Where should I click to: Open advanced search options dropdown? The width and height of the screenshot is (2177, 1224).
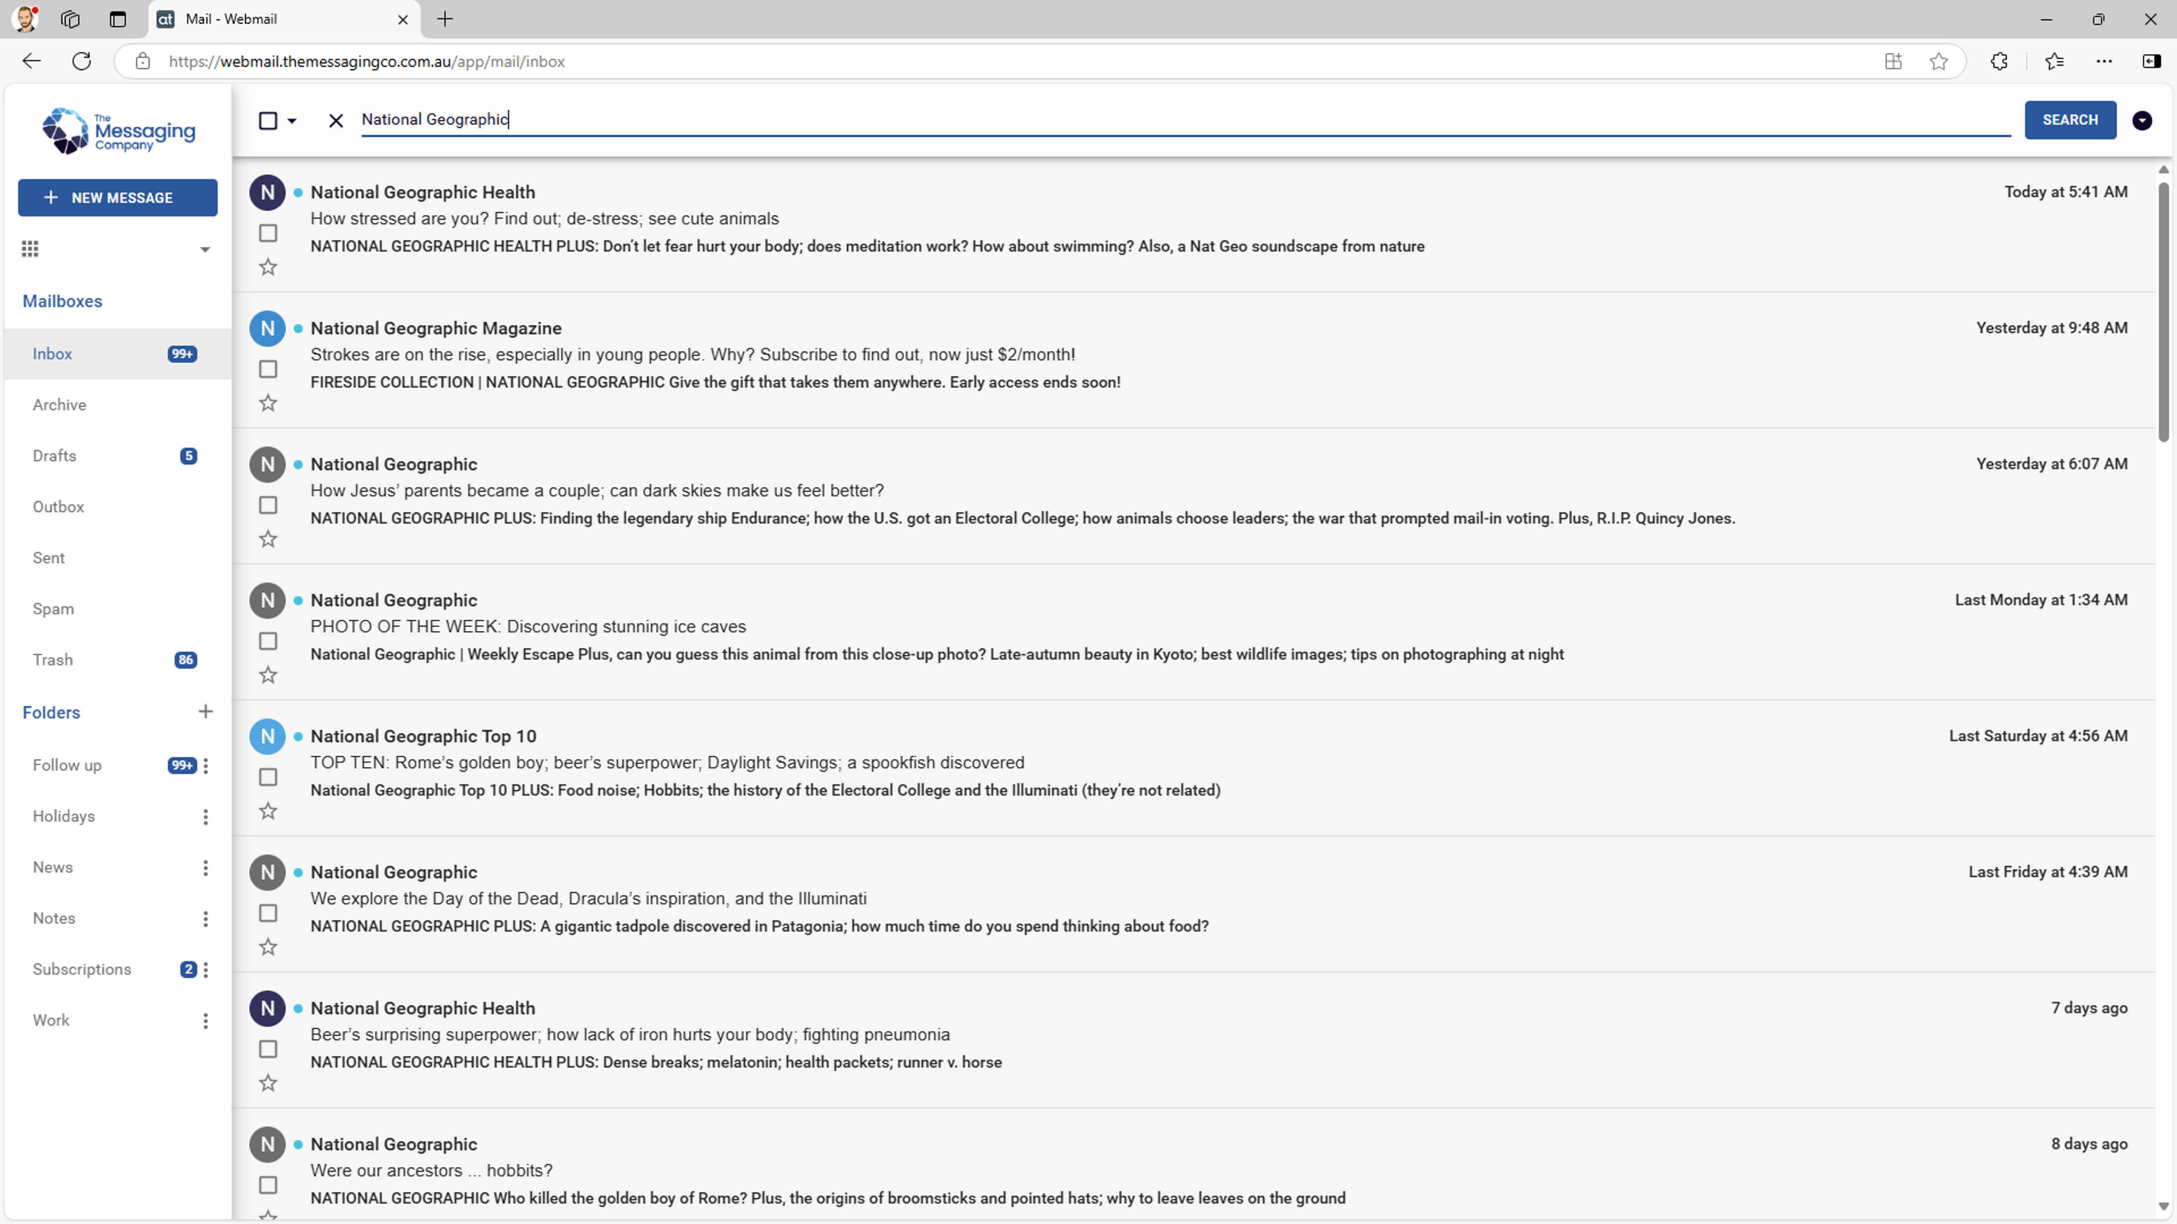(x=2141, y=121)
